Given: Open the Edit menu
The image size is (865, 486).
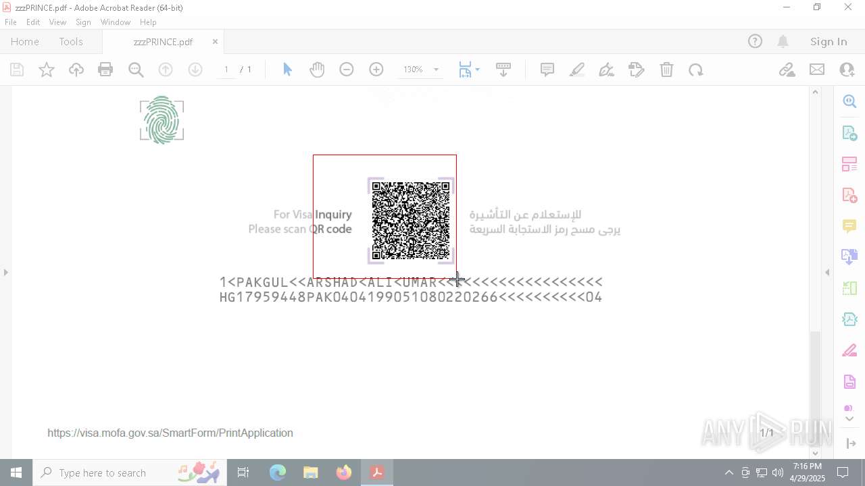Looking at the screenshot, I should 33,22.
